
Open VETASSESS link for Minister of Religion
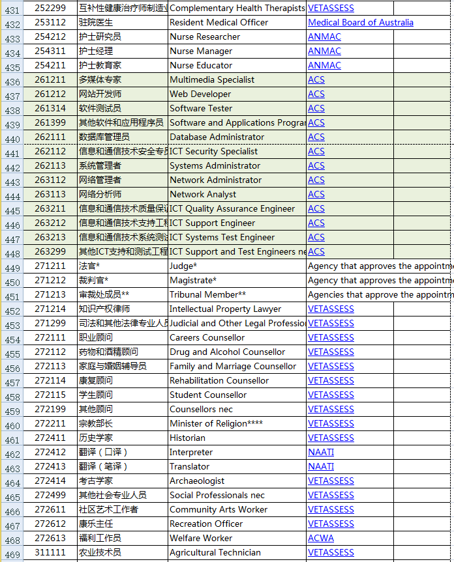coord(331,424)
